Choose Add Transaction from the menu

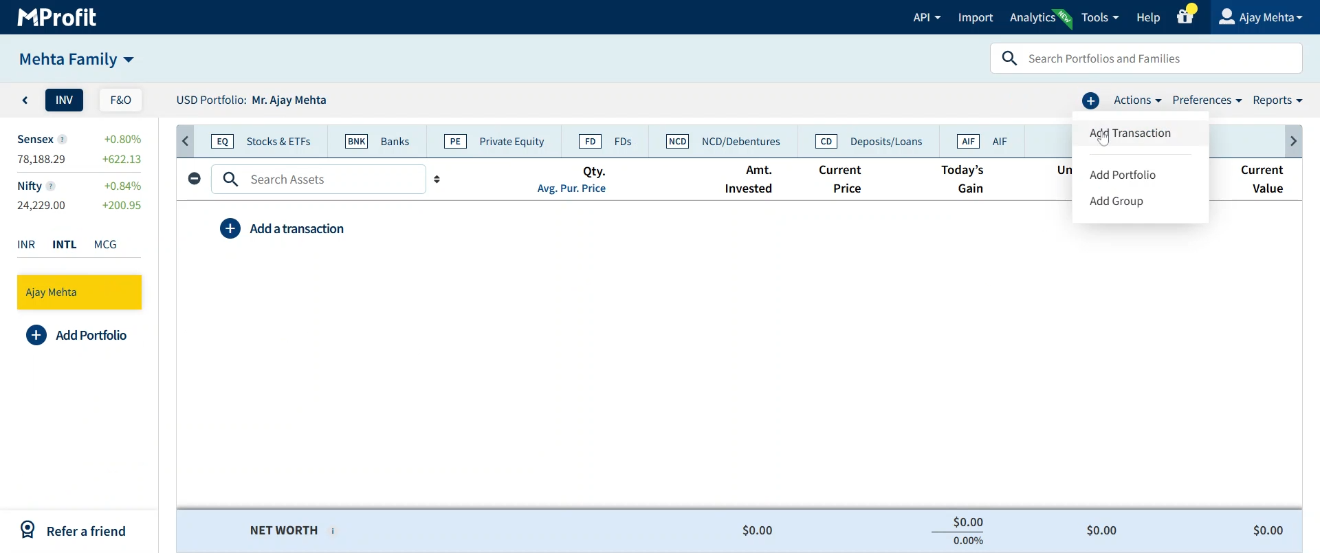click(1130, 133)
